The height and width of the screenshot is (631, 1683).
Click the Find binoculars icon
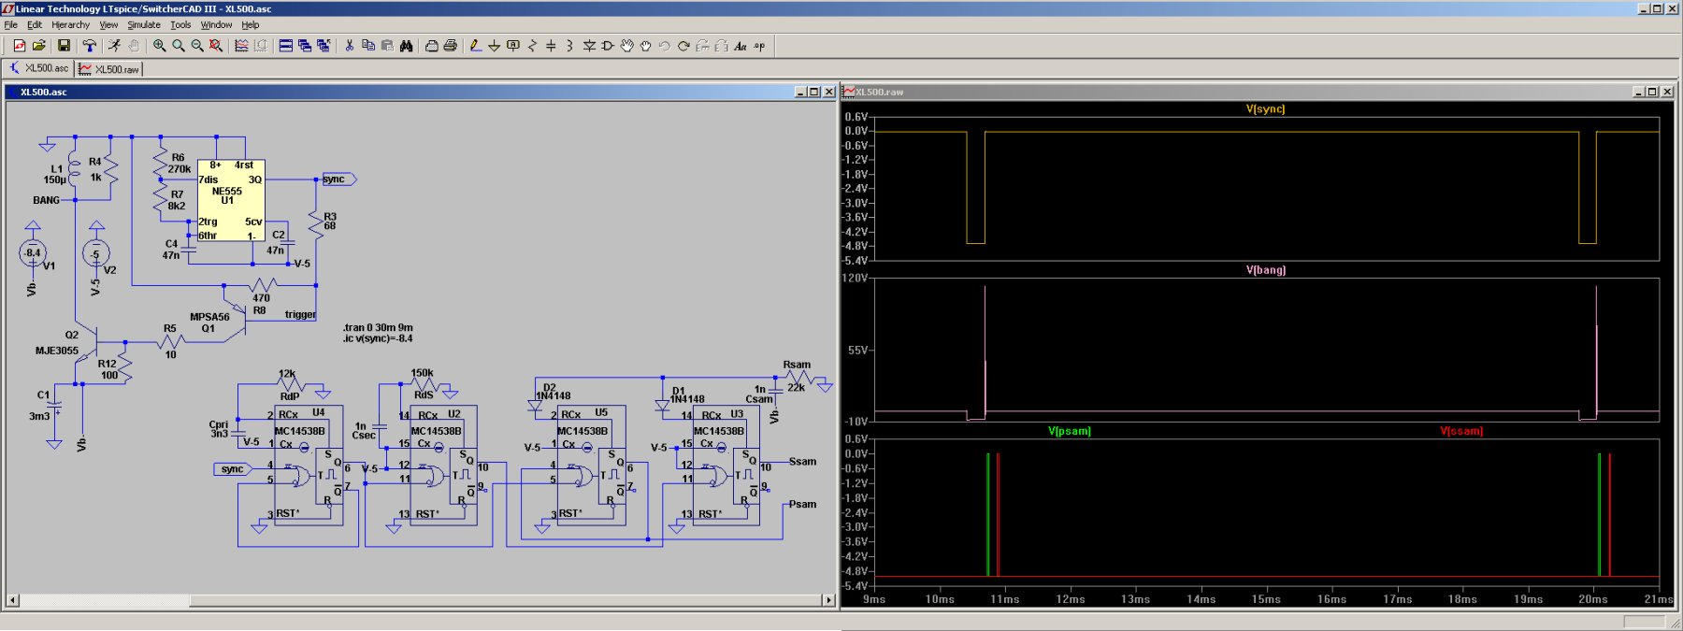407,46
